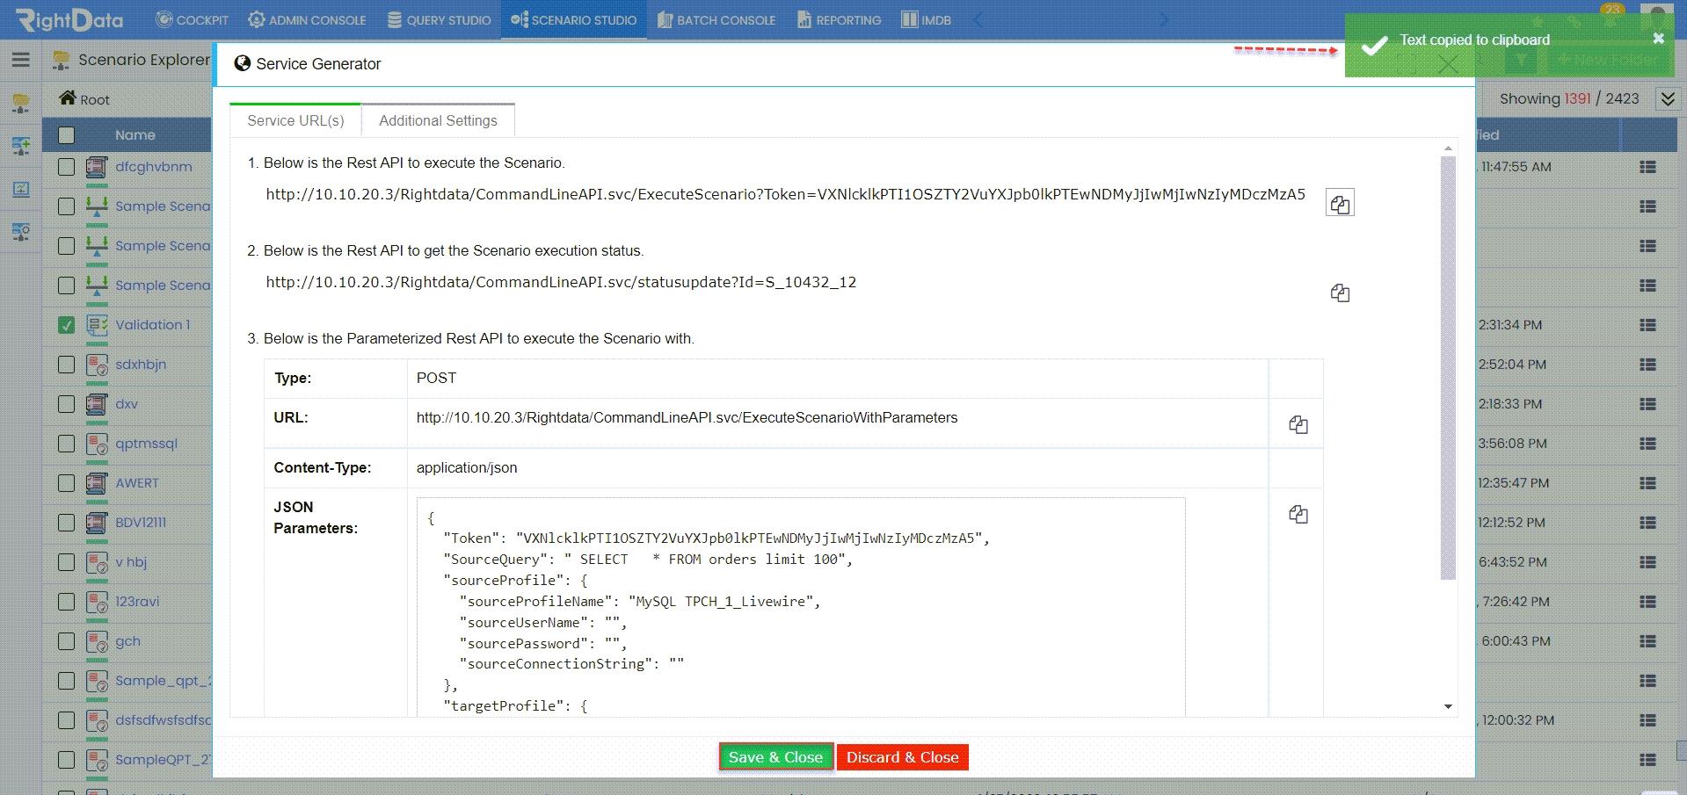
Task: Open the dsfsdfwsfsdfsd scenario link
Action: (x=164, y=720)
